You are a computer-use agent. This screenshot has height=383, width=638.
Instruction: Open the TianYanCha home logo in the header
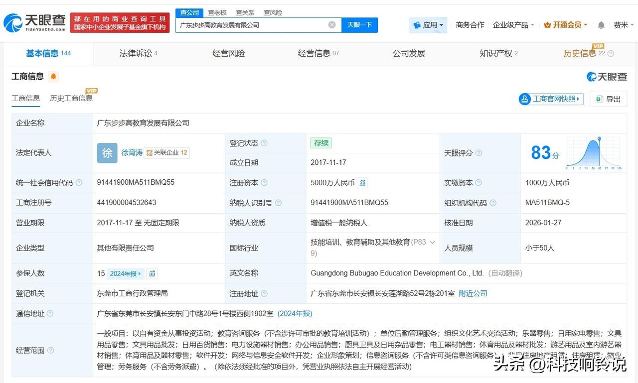[x=34, y=22]
